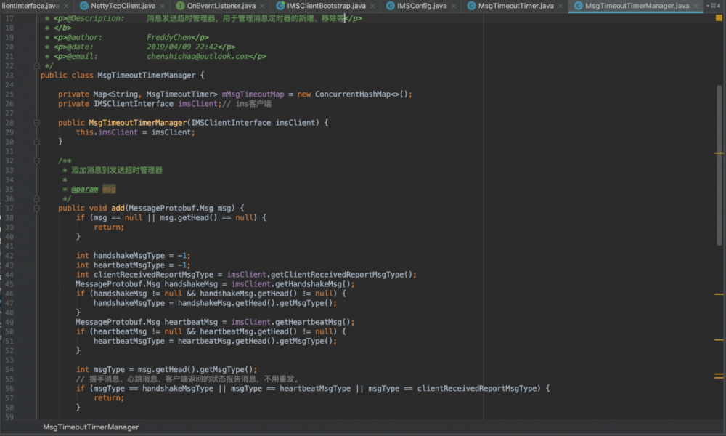Show hidden tabs dropdown list
Viewport: 726px width, 436px height.
coord(709,6)
